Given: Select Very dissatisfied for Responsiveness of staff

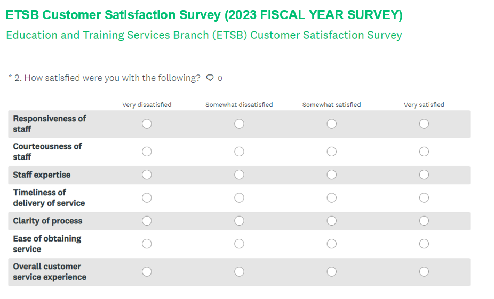Looking at the screenshot, I should click(x=147, y=124).
